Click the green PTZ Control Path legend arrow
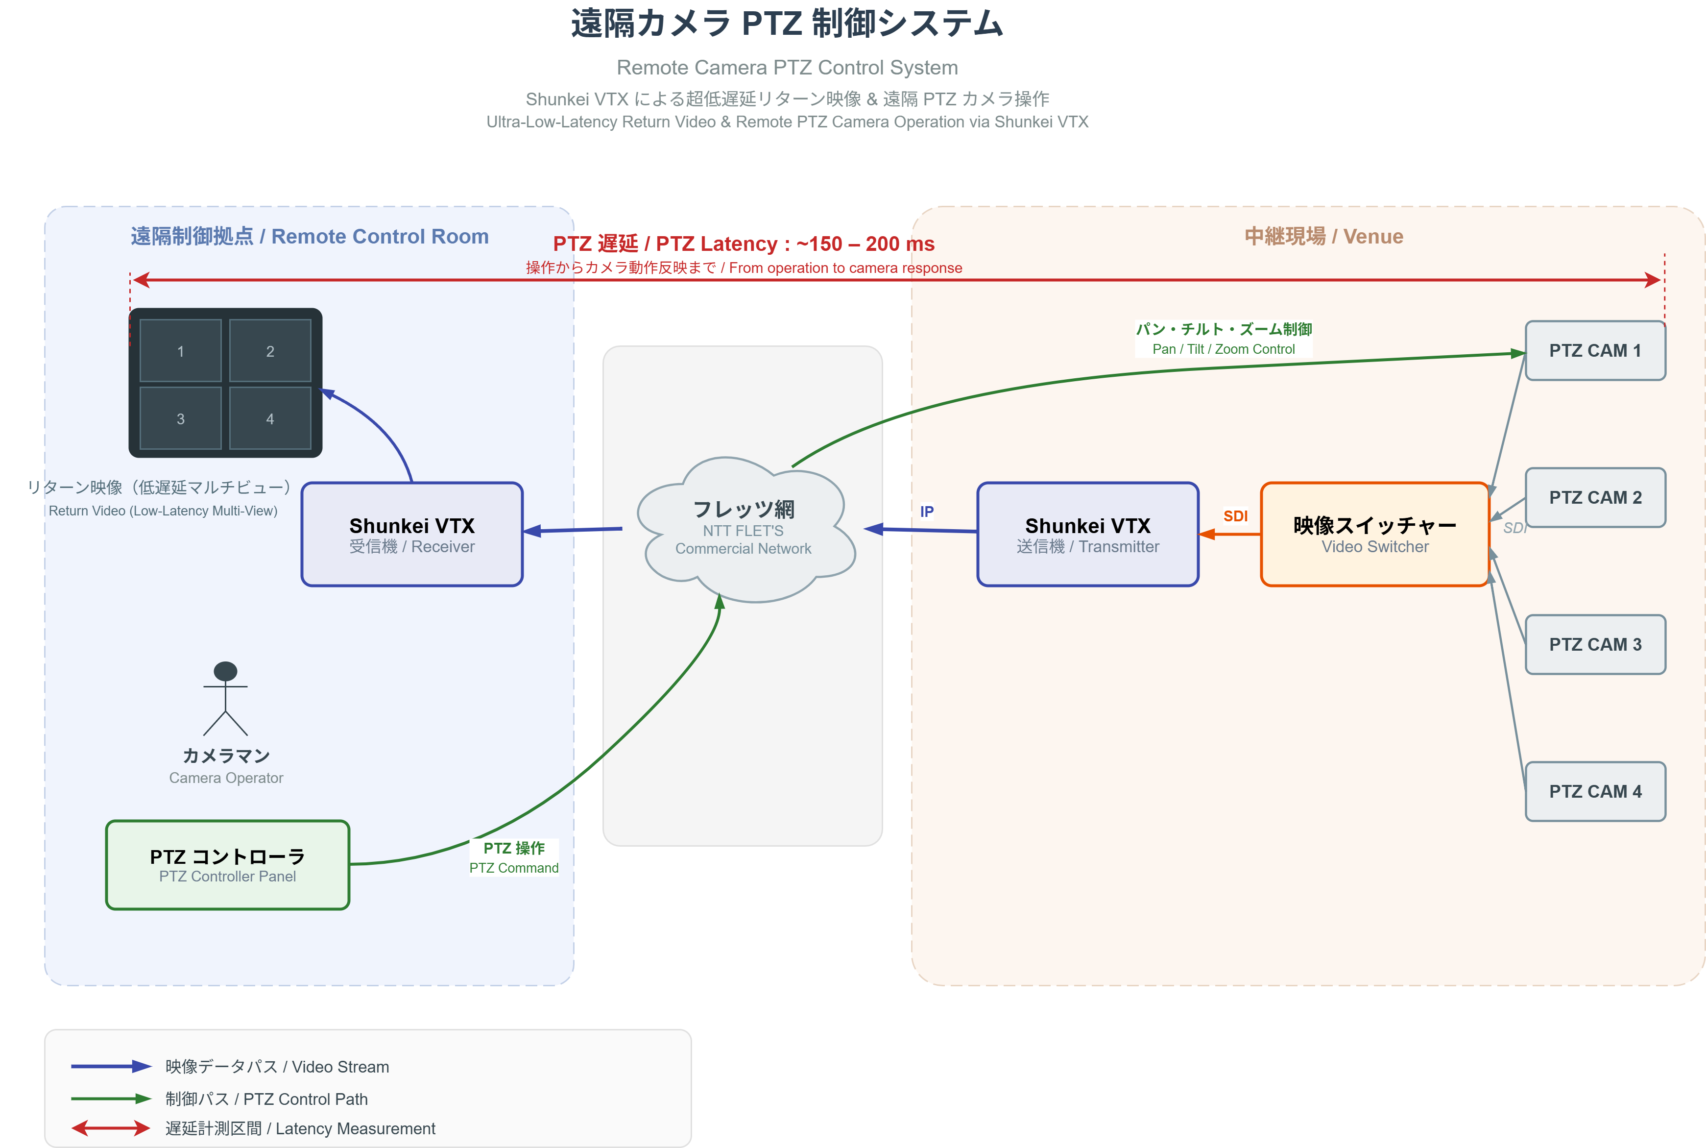Viewport: 1706px width, 1148px height. 111,1098
